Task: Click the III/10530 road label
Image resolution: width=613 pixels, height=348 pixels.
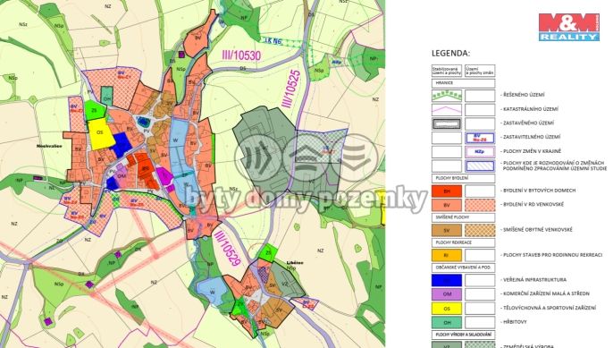Action: pyautogui.click(x=241, y=55)
